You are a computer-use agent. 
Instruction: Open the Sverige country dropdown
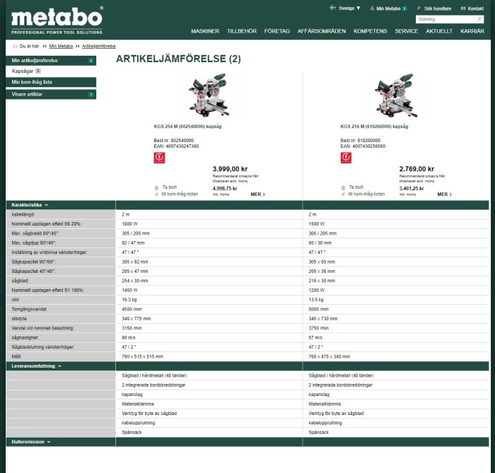(x=349, y=8)
